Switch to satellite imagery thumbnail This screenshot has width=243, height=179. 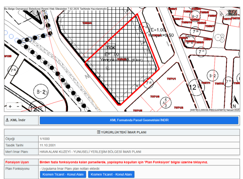pos(229,13)
